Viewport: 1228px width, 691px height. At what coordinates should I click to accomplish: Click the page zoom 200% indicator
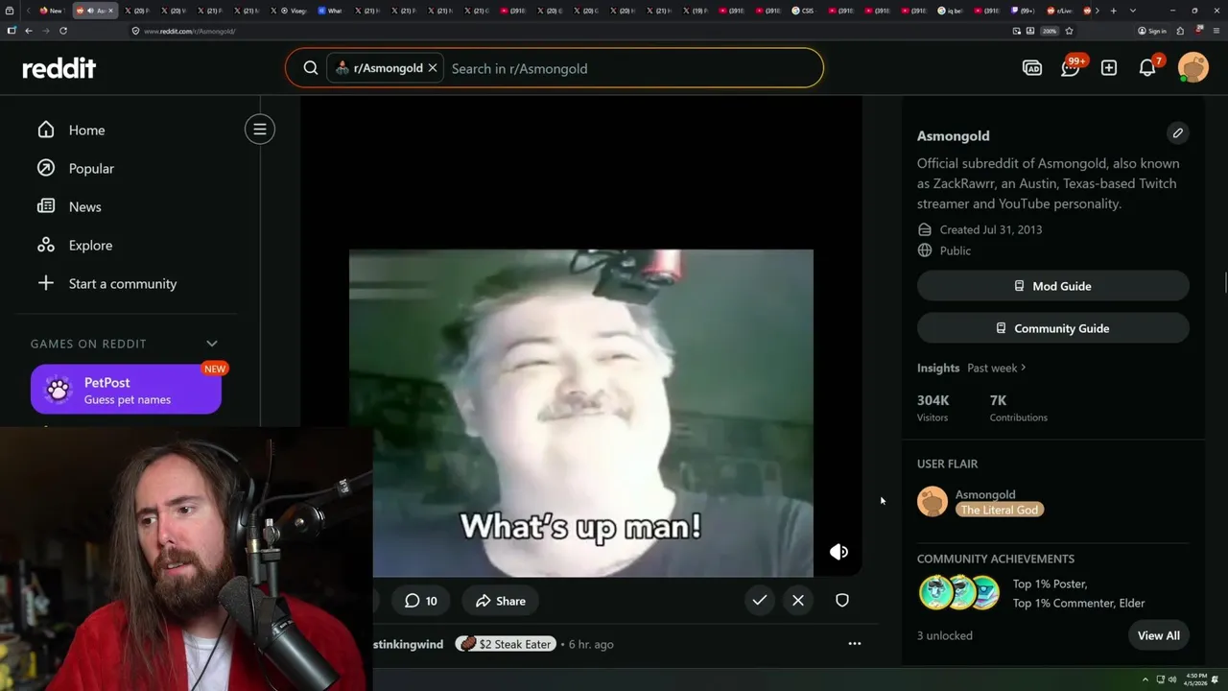[1051, 31]
